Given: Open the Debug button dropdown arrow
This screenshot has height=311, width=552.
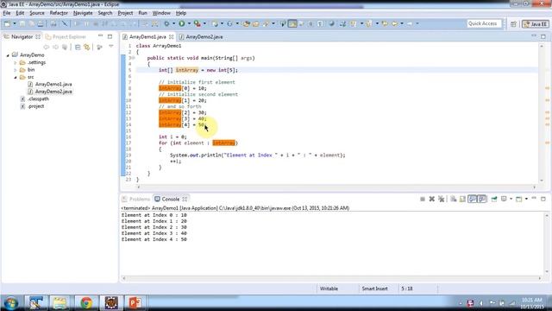Looking at the screenshot, I should click(x=173, y=23).
